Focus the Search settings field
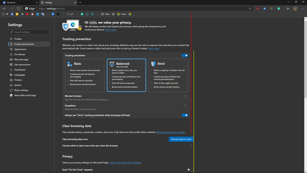Viewport: 307px width, 173px height. coord(29,32)
